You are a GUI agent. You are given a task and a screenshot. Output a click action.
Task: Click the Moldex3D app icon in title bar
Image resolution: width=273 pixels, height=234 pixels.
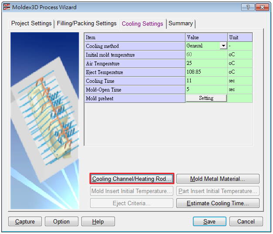tap(7, 7)
